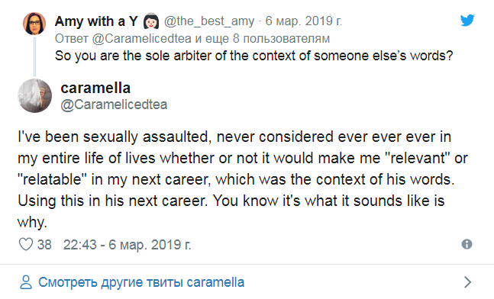The height and width of the screenshot is (299, 494).
Task: Select the caramella display name
Action: click(x=95, y=88)
